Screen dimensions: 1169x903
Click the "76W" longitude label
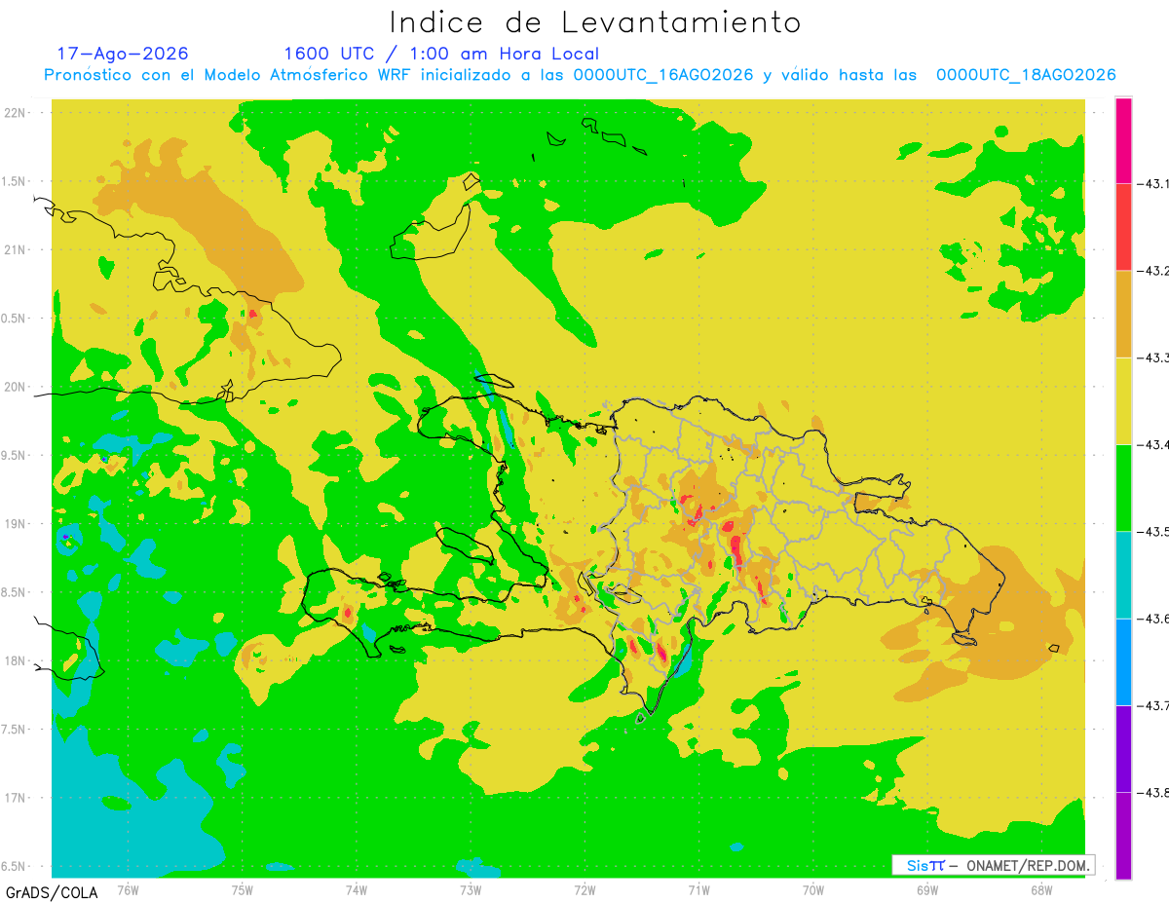[x=128, y=890]
